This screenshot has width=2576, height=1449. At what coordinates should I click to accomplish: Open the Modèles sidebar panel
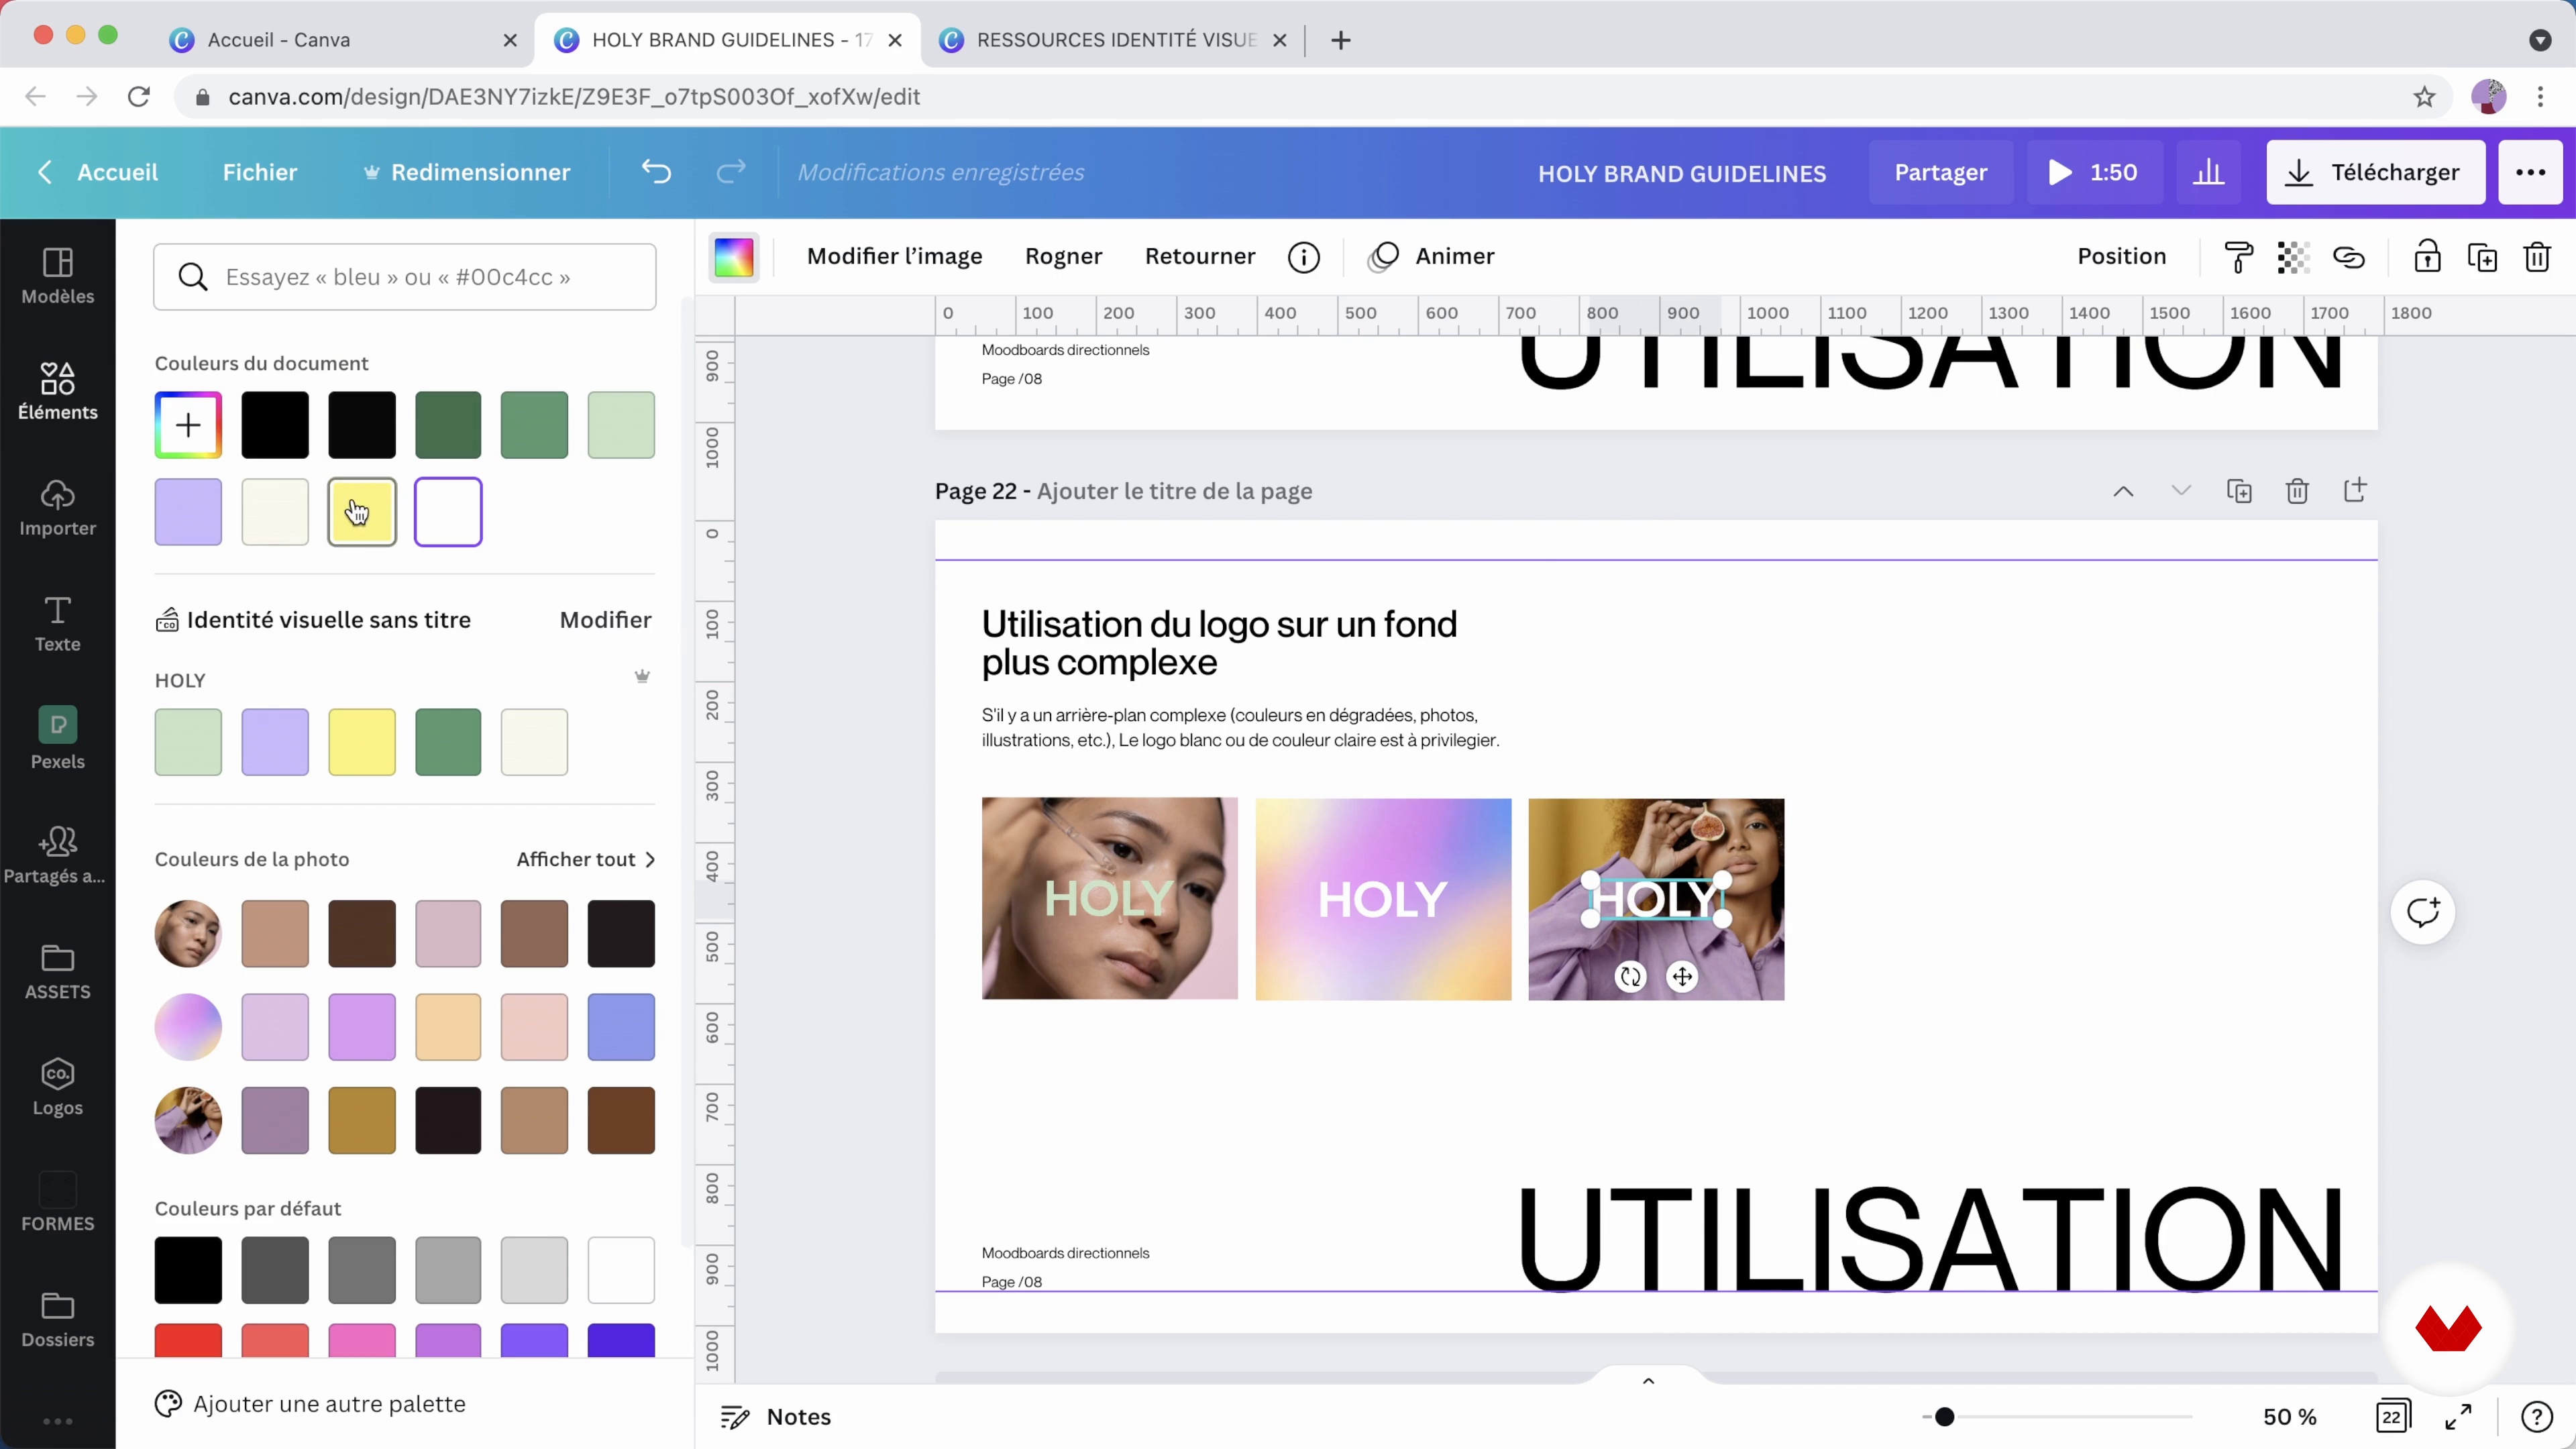(x=58, y=275)
